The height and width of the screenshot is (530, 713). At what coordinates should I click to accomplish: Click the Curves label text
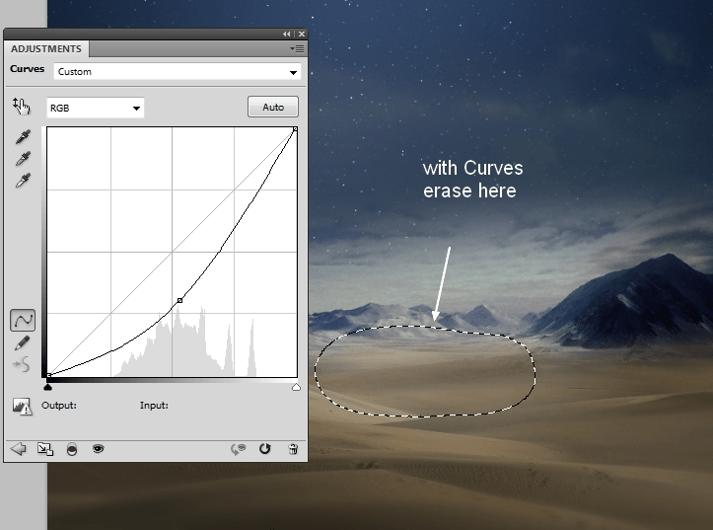[28, 69]
